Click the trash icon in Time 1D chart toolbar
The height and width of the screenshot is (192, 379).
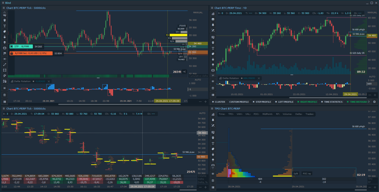pyautogui.click(x=213, y=88)
